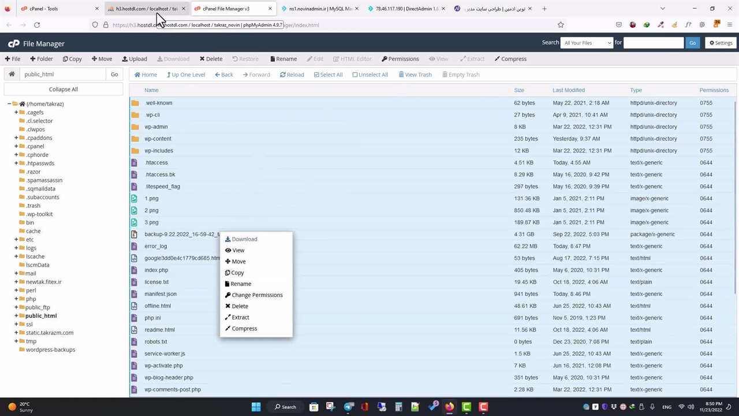Click the home icon beside path field

(x=12, y=74)
